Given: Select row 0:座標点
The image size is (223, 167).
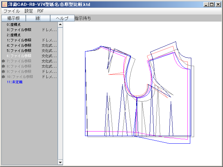Looking at the screenshot, I should tap(30, 25).
